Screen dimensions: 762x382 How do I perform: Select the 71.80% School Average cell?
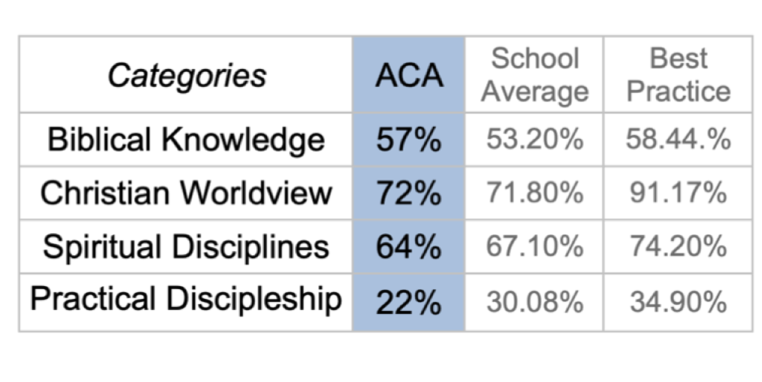534,193
